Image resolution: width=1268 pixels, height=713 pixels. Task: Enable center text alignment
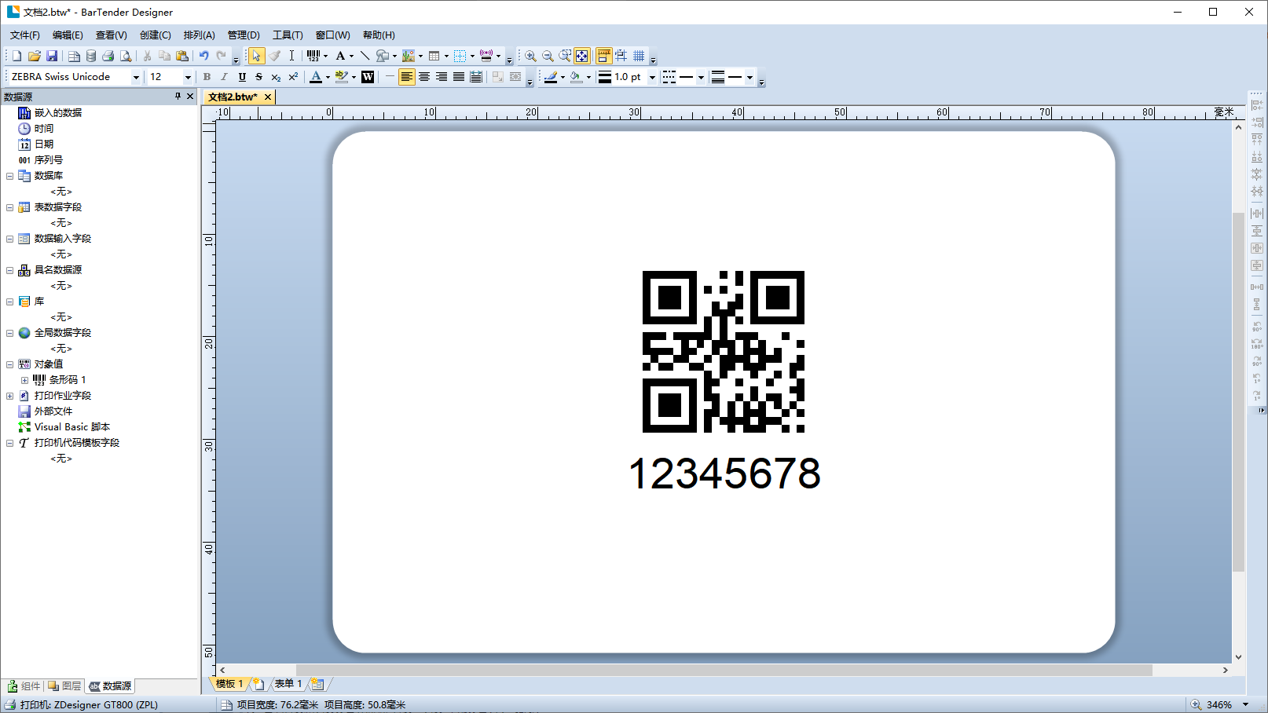click(x=424, y=77)
